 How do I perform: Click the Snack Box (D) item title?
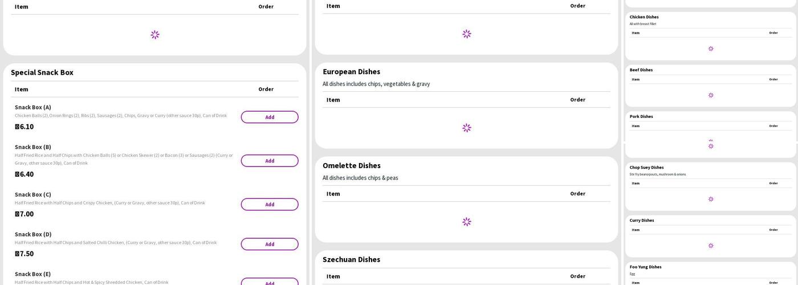click(33, 234)
